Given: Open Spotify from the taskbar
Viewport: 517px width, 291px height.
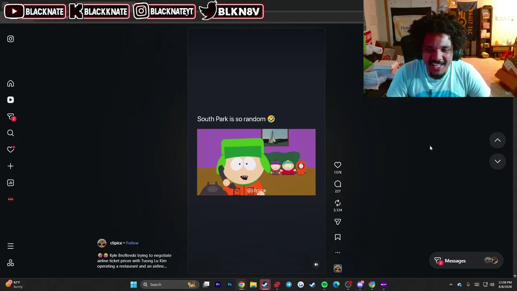Looking at the screenshot, I should click(324, 285).
